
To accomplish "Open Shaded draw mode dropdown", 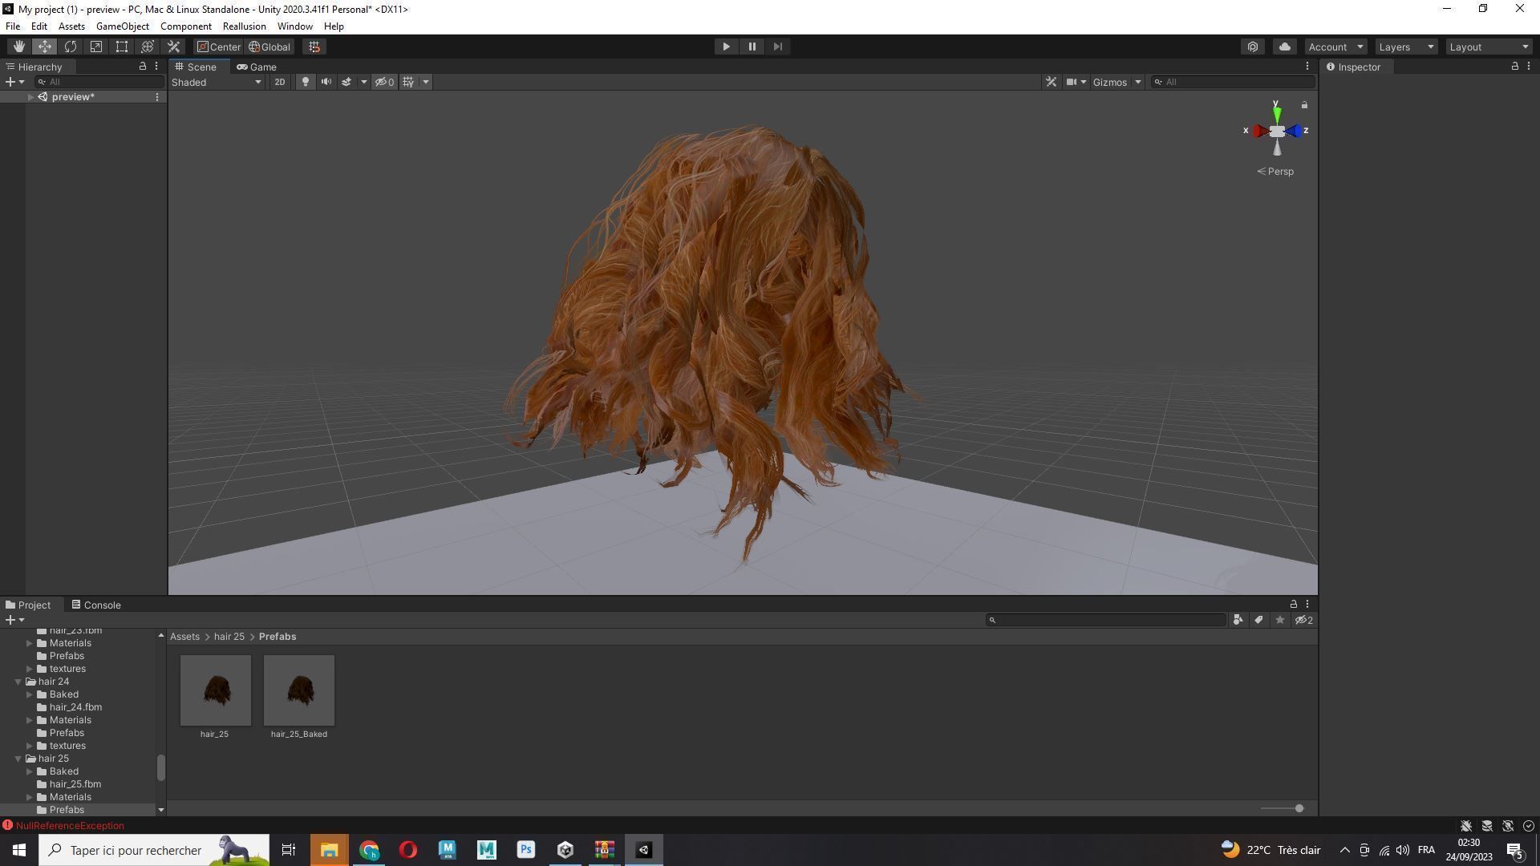I will (x=217, y=82).
